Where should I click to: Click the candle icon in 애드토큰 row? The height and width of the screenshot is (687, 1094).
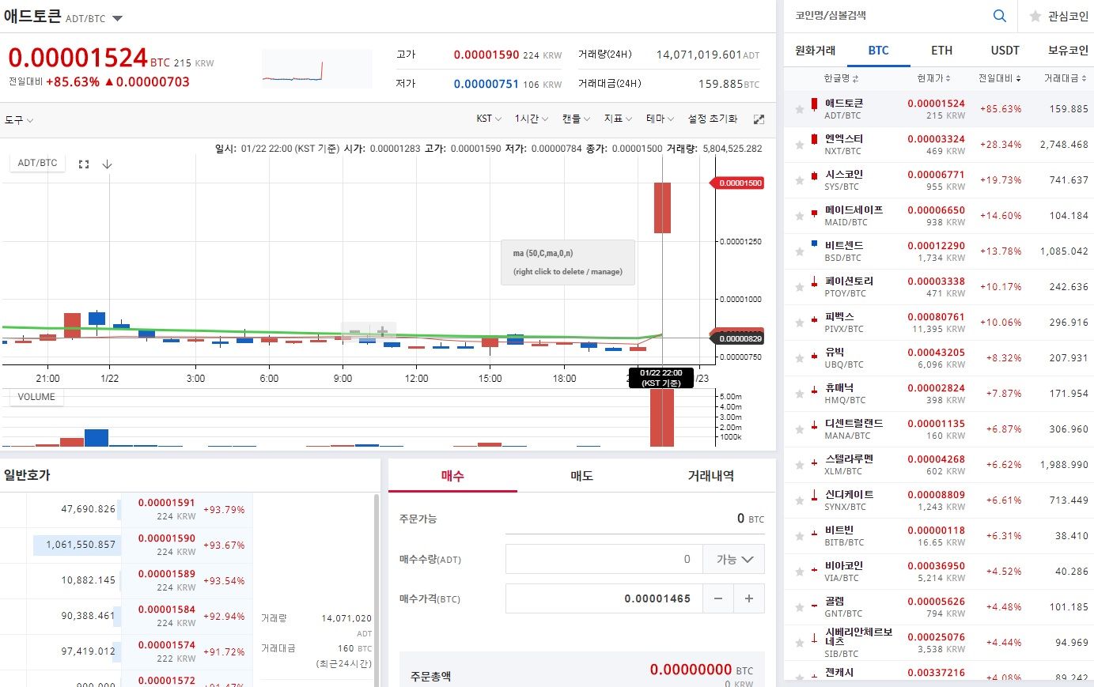(x=814, y=104)
